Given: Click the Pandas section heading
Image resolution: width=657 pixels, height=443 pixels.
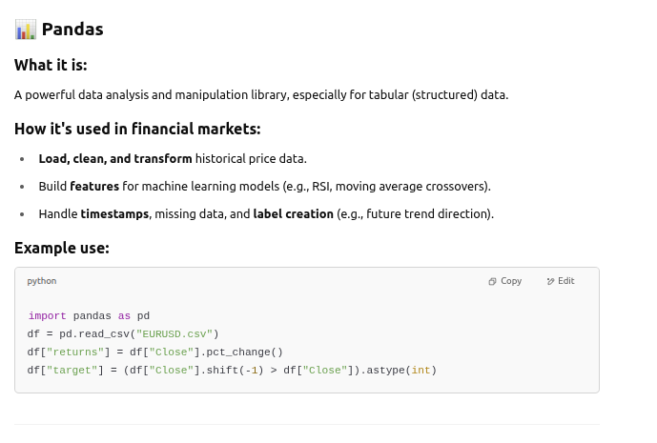Looking at the screenshot, I should pos(72,30).
